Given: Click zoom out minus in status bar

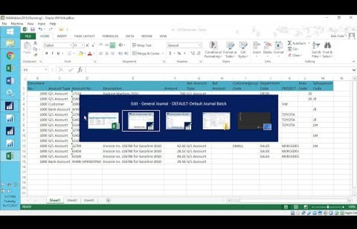Looking at the screenshot, I should click(x=313, y=207).
